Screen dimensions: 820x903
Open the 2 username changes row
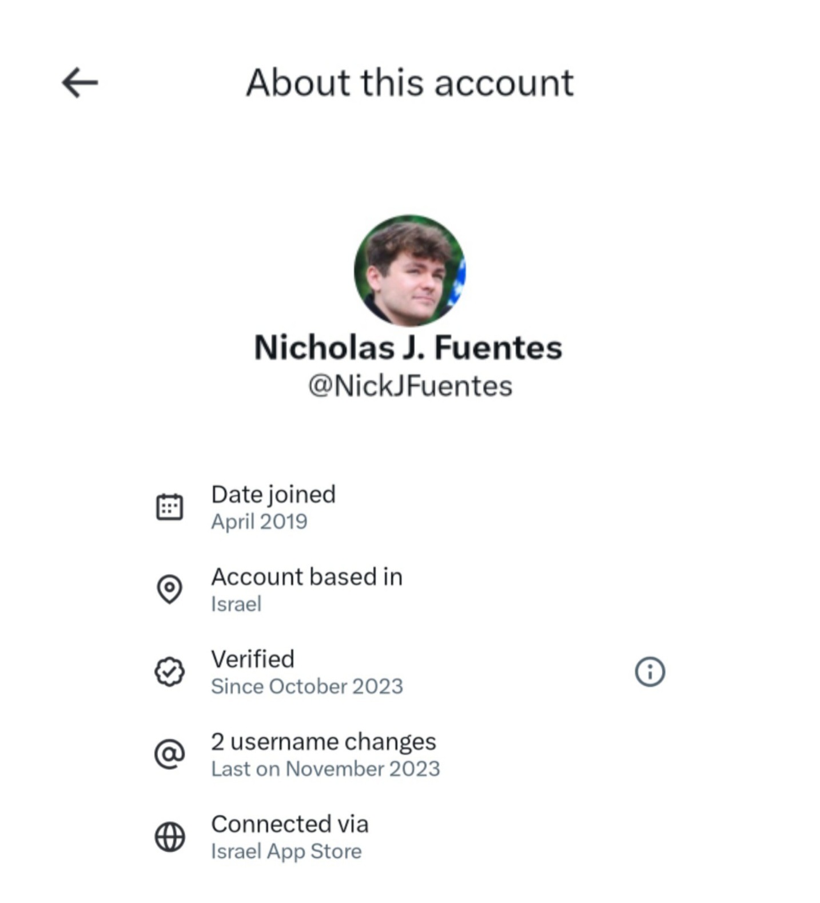323,742
